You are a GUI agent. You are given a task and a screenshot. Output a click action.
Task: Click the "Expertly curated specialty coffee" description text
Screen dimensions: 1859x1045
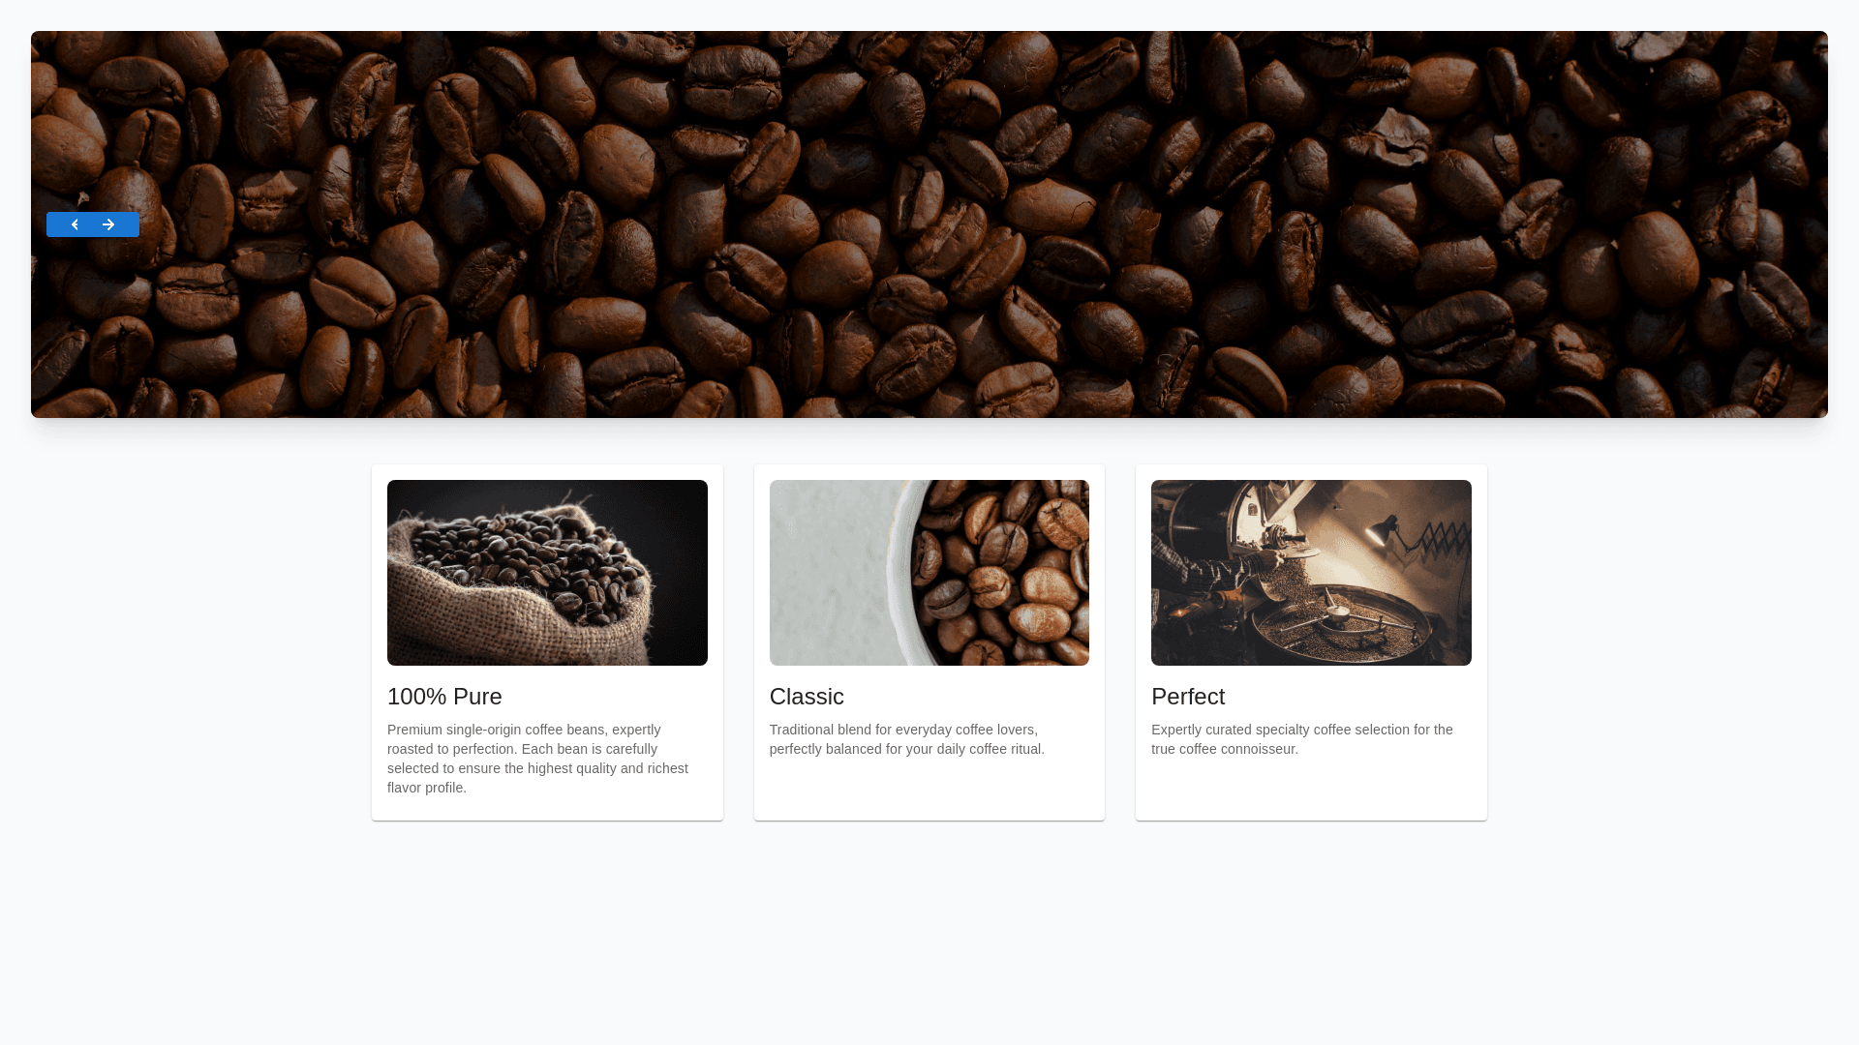click(1302, 739)
